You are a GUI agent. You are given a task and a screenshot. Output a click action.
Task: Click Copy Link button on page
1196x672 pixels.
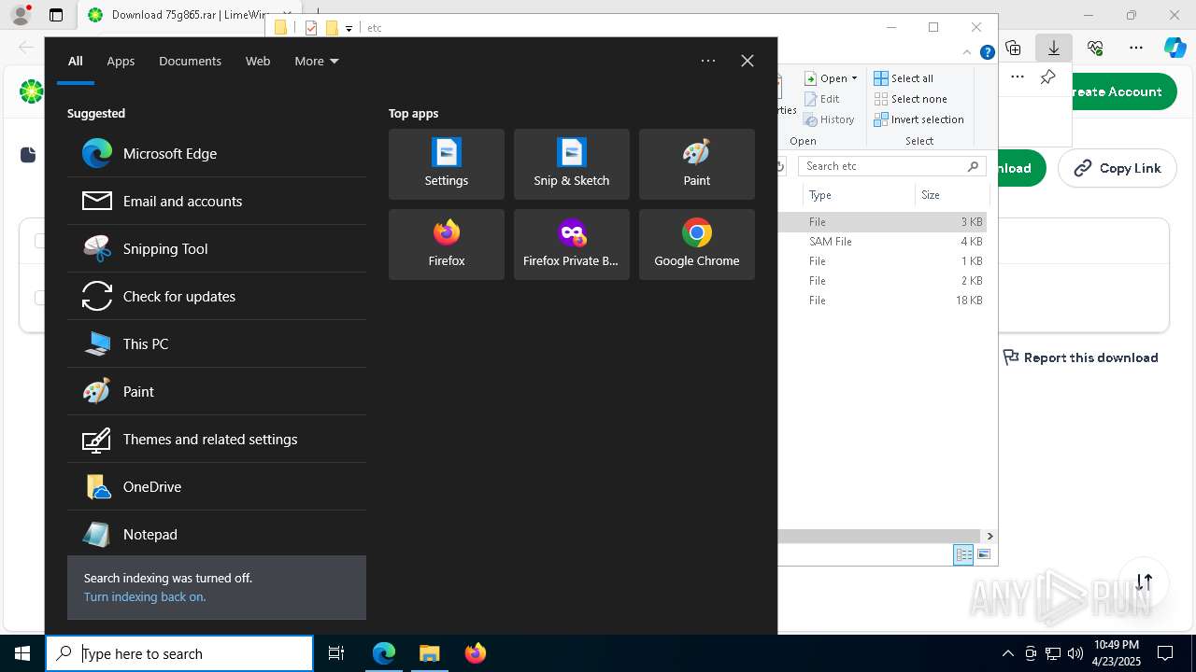tap(1118, 168)
